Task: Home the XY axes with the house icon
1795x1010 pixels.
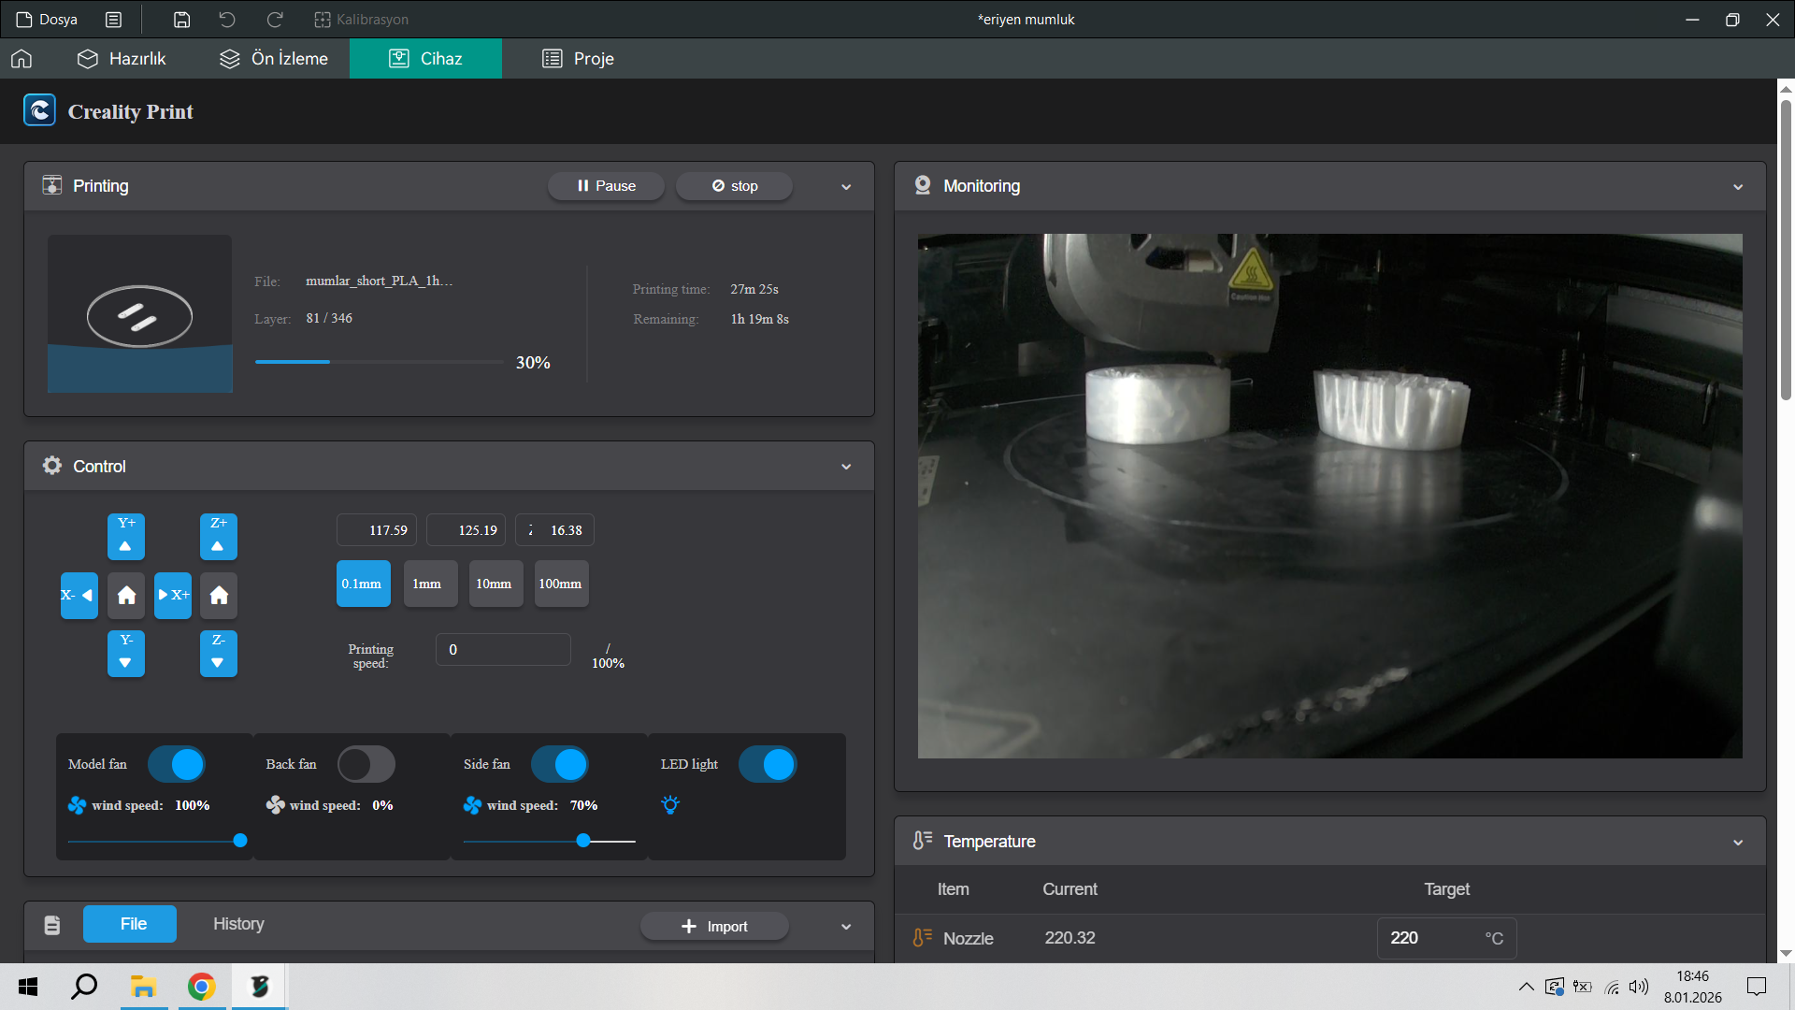Action: pos(126,596)
